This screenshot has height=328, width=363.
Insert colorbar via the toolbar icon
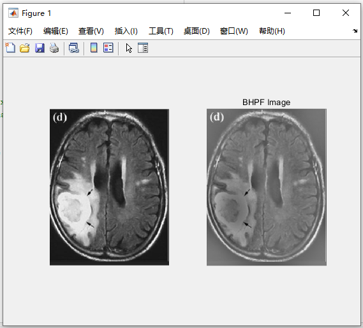point(94,48)
